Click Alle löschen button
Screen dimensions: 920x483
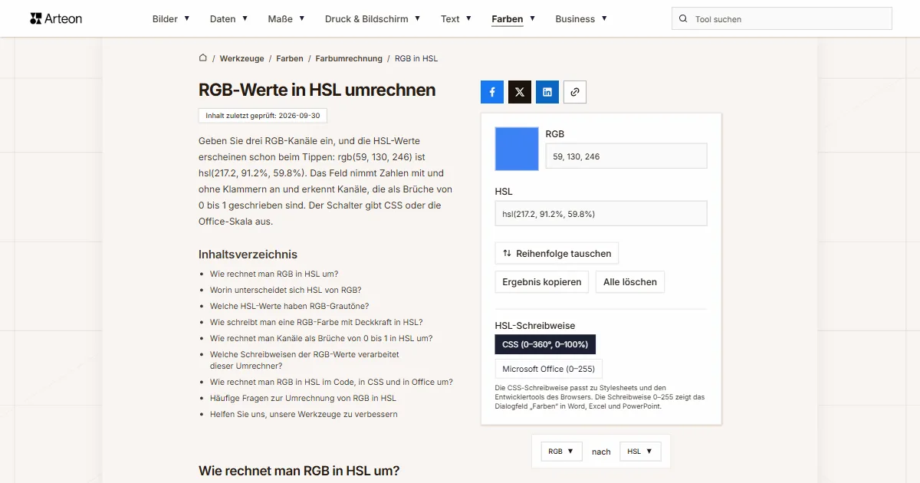coord(630,281)
